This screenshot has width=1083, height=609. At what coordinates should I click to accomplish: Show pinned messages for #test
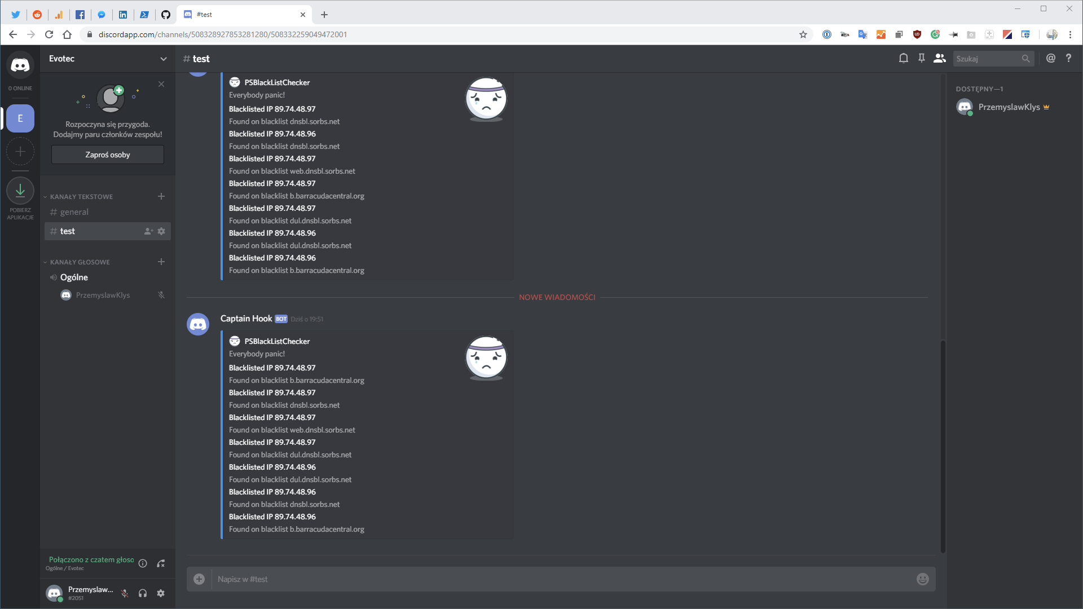pos(921,58)
